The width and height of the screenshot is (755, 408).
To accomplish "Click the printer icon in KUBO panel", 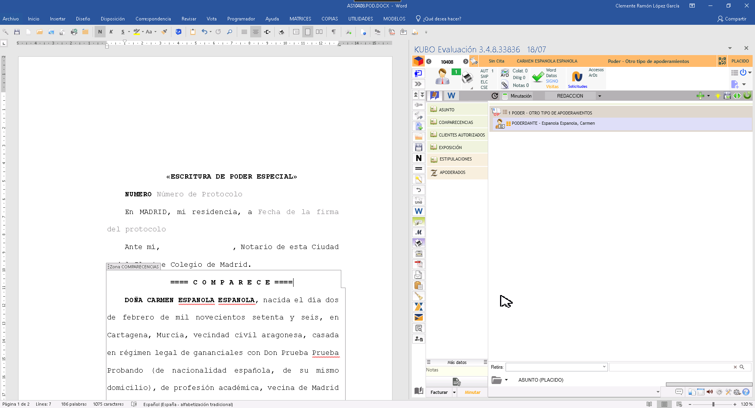I will click(x=467, y=78).
